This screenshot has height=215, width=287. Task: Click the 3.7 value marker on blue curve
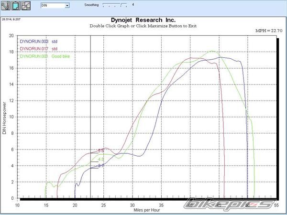click(x=100, y=165)
